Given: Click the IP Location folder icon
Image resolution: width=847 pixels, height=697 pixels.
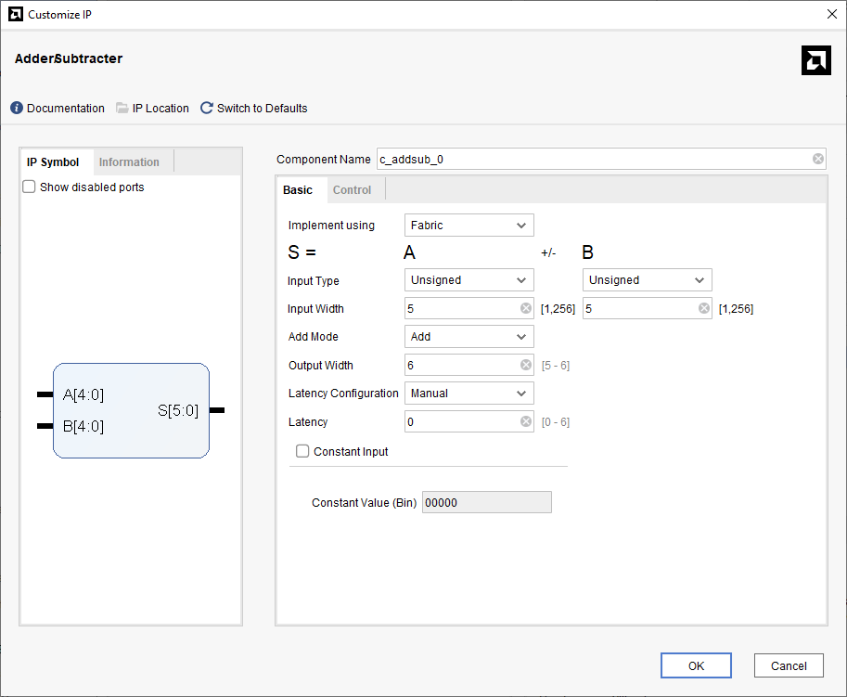Looking at the screenshot, I should (122, 109).
